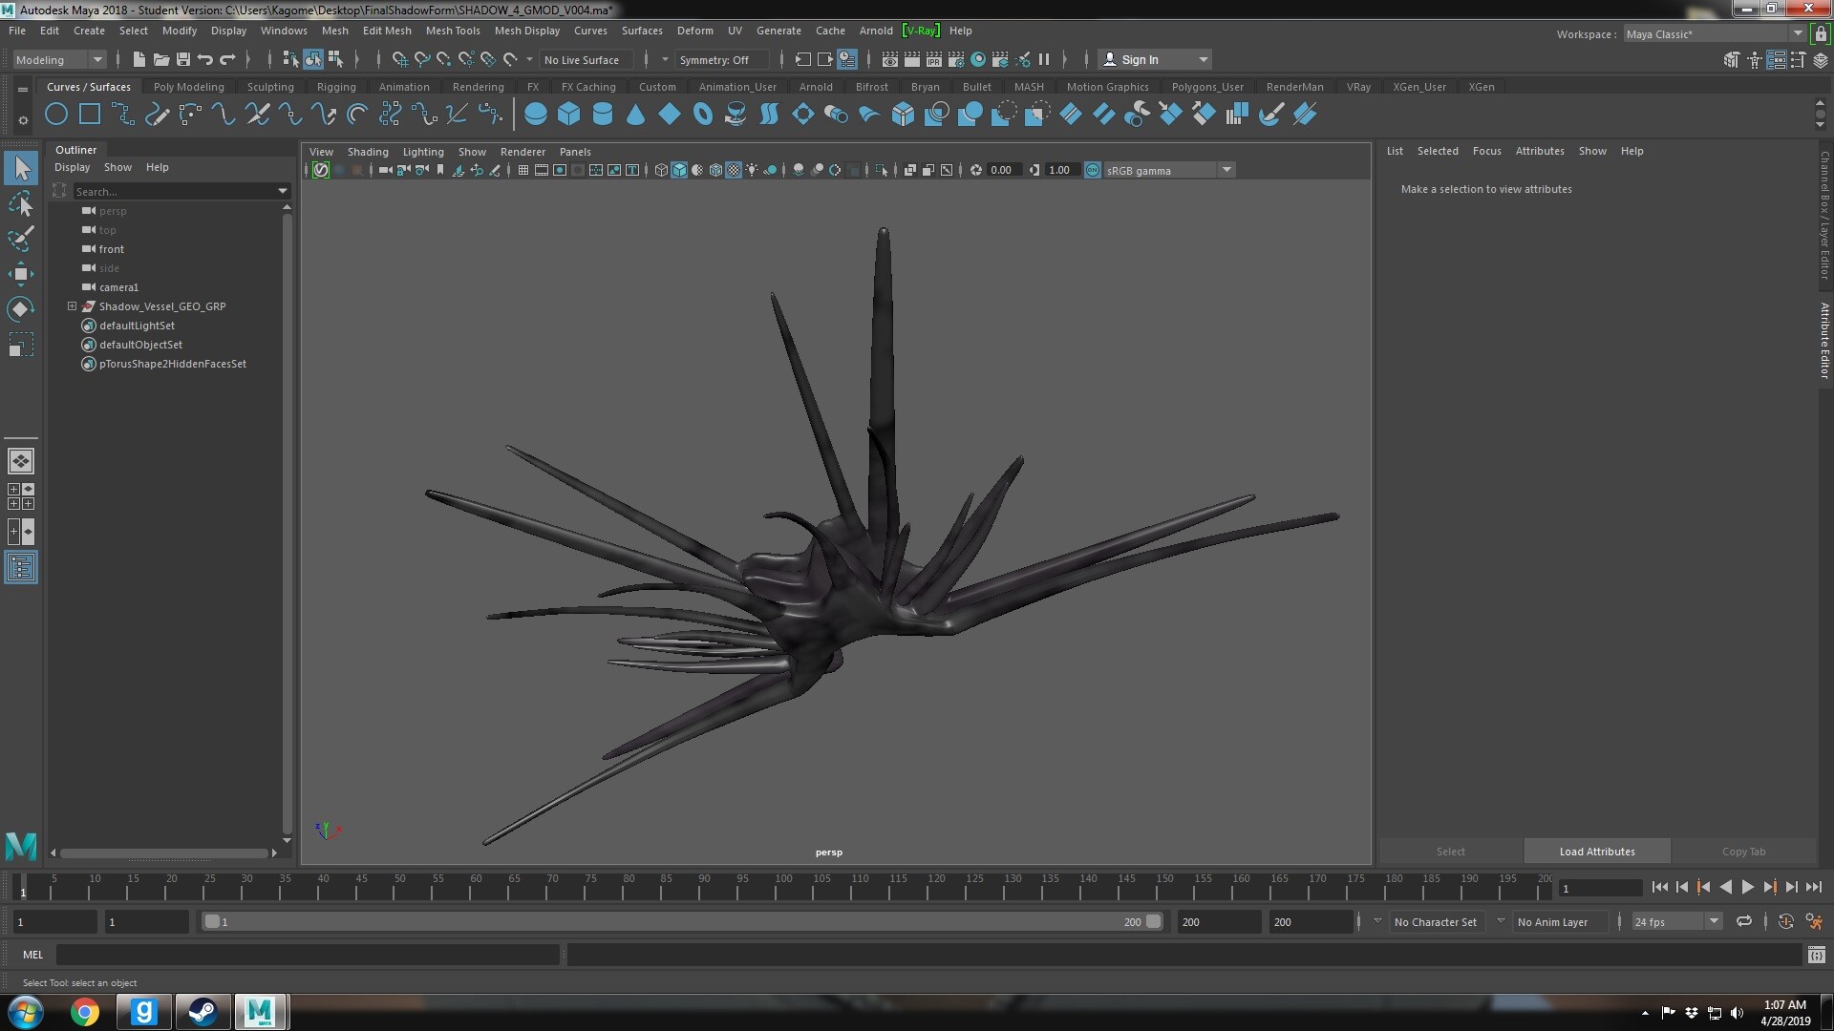Click the Paint Selection tool

coord(20,239)
